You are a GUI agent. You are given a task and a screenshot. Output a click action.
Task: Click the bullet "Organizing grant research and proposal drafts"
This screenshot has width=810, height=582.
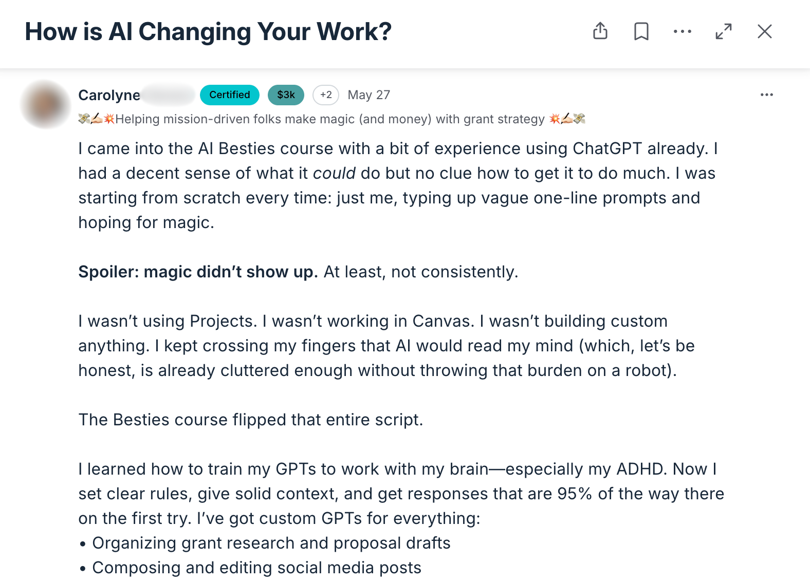(x=271, y=543)
